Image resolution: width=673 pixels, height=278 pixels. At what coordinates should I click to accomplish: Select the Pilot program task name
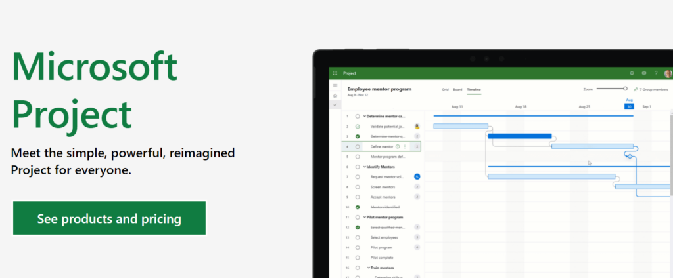381,248
